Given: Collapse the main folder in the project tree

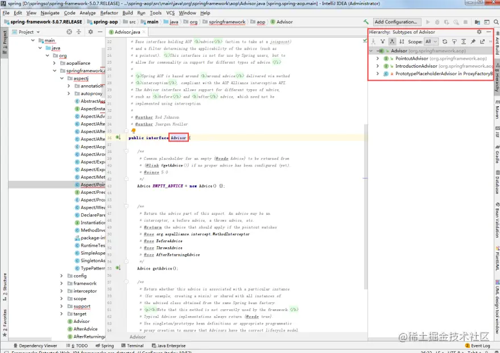Looking at the screenshot, I should (33, 40).
